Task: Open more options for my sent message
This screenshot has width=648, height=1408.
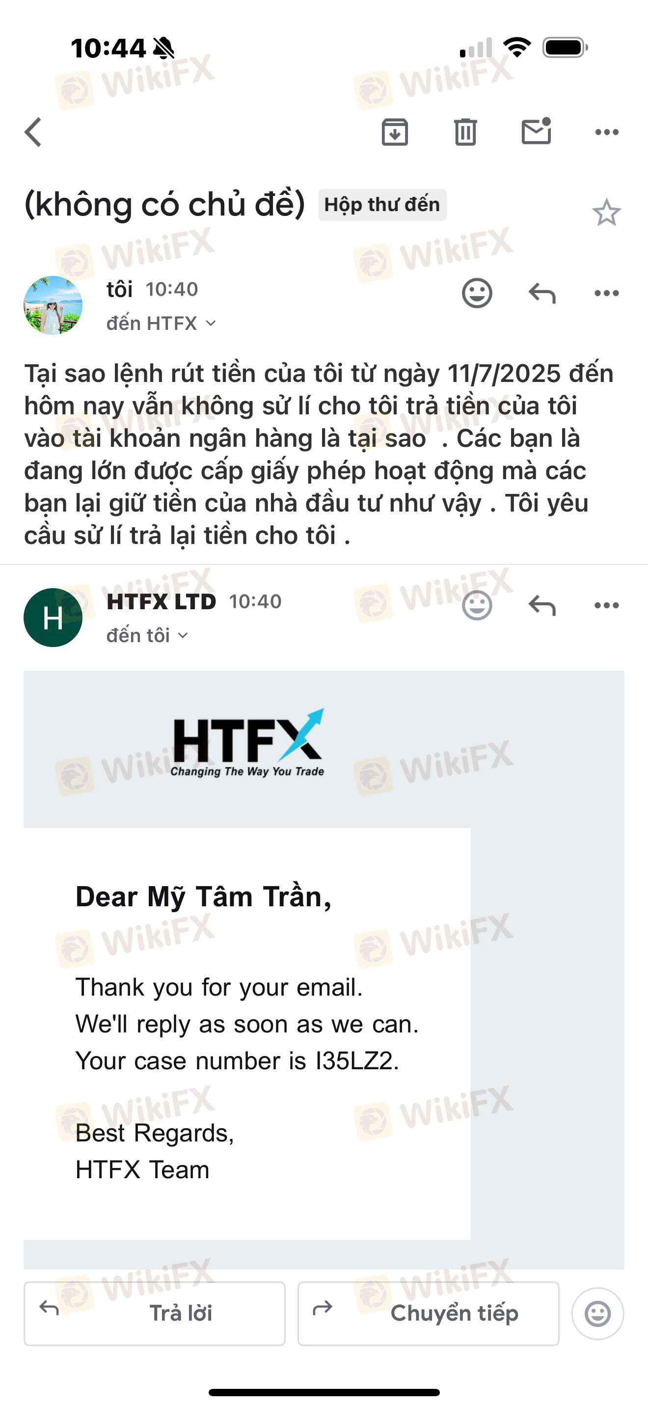Action: pyautogui.click(x=606, y=294)
